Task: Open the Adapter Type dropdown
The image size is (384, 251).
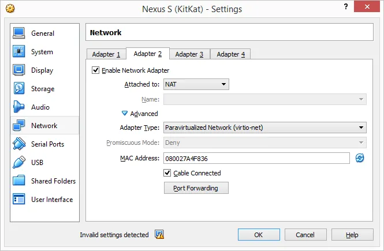Action: click(265, 128)
